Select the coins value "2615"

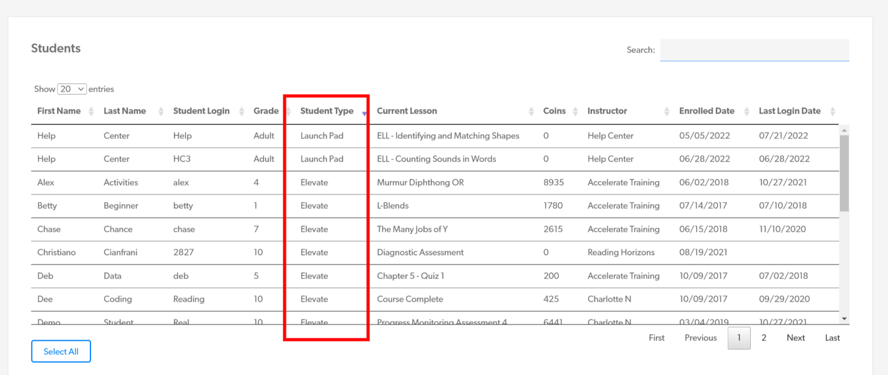553,229
